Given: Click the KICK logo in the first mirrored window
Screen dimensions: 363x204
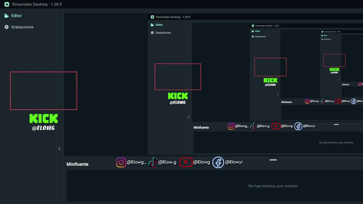Looking at the screenshot, I should tap(178, 96).
